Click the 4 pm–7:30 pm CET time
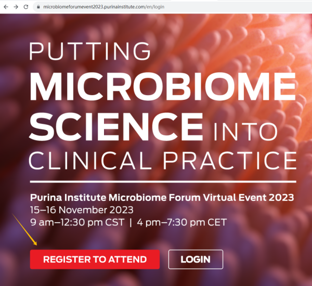The image size is (312, 286). point(182,222)
